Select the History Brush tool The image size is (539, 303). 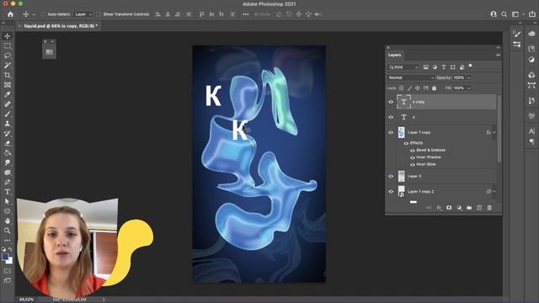8,133
